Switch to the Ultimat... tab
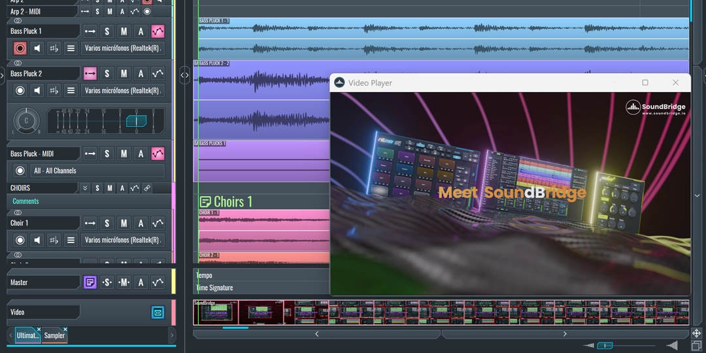Image resolution: width=706 pixels, height=353 pixels. 28,335
